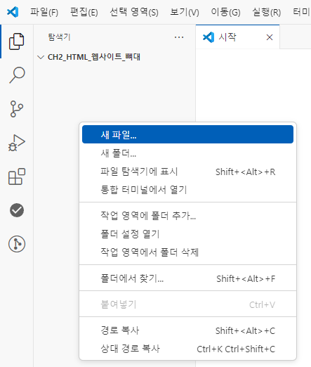Image resolution: width=311 pixels, height=367 pixels.
Task: Open the 보기(V) menu
Action: coord(185,12)
